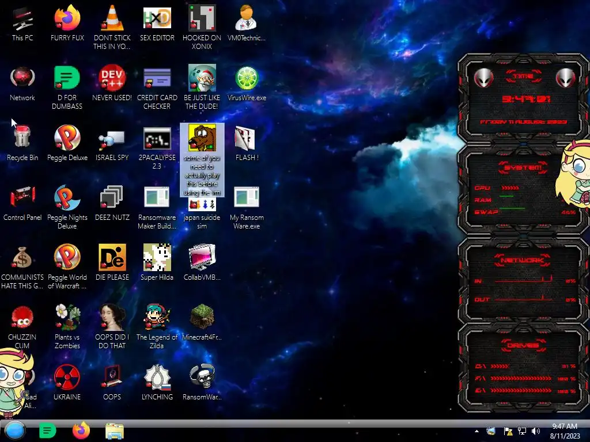590x442 pixels.
Task: Select the VirusWire.exe lime icon
Action: click(247, 78)
